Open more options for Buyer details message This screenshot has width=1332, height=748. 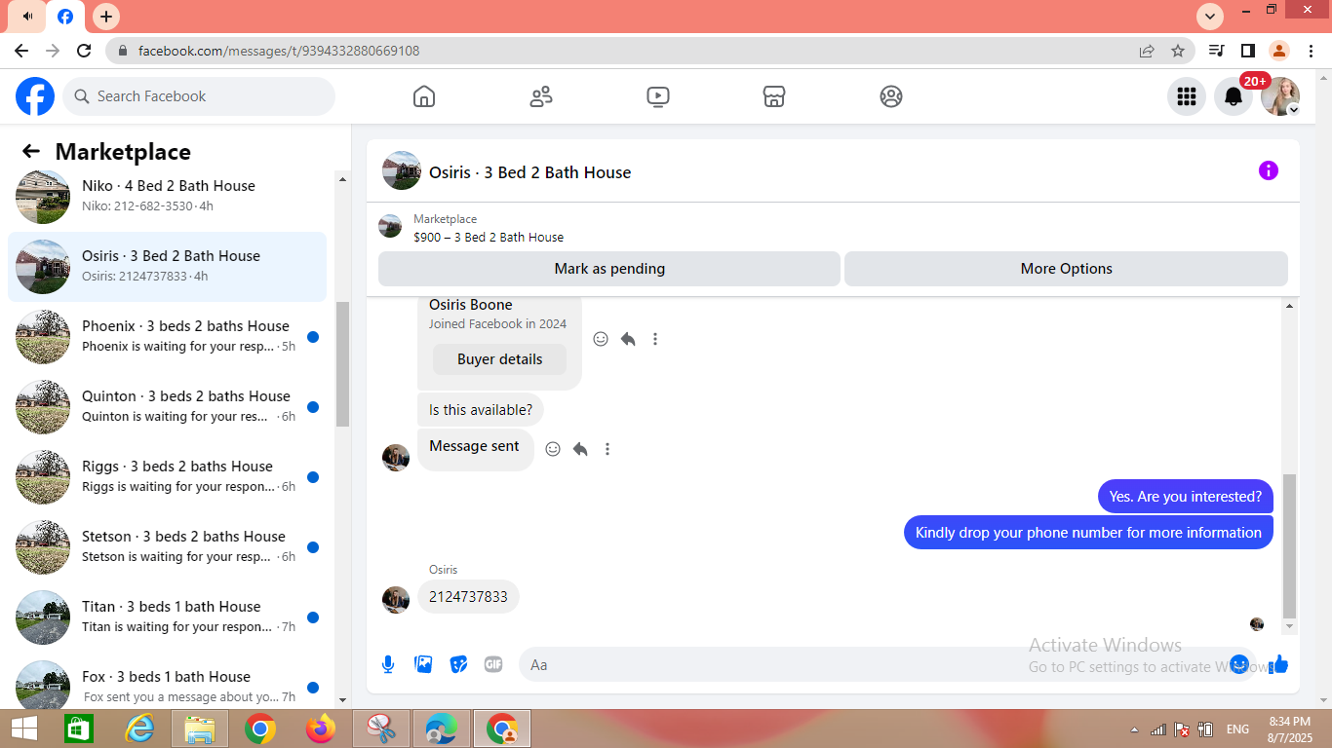click(655, 339)
